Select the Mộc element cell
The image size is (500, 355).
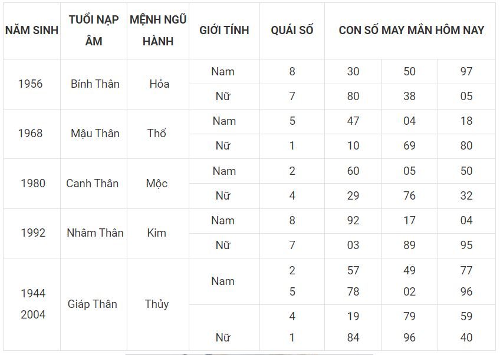coord(157,184)
